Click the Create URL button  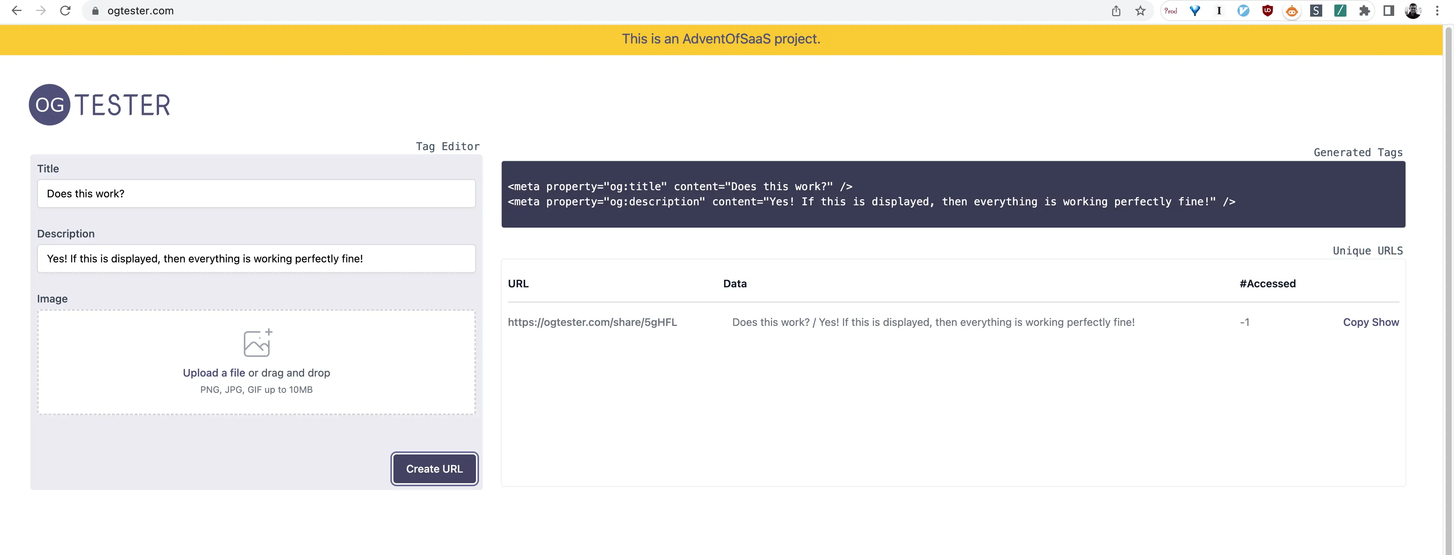434,469
